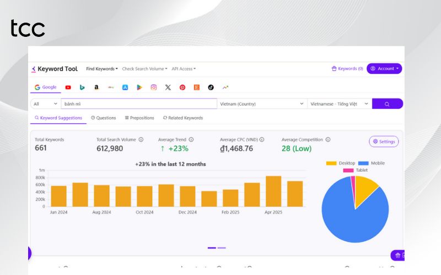Open the Keywords (0) basket link
This screenshot has height=275, width=441.
(347, 69)
